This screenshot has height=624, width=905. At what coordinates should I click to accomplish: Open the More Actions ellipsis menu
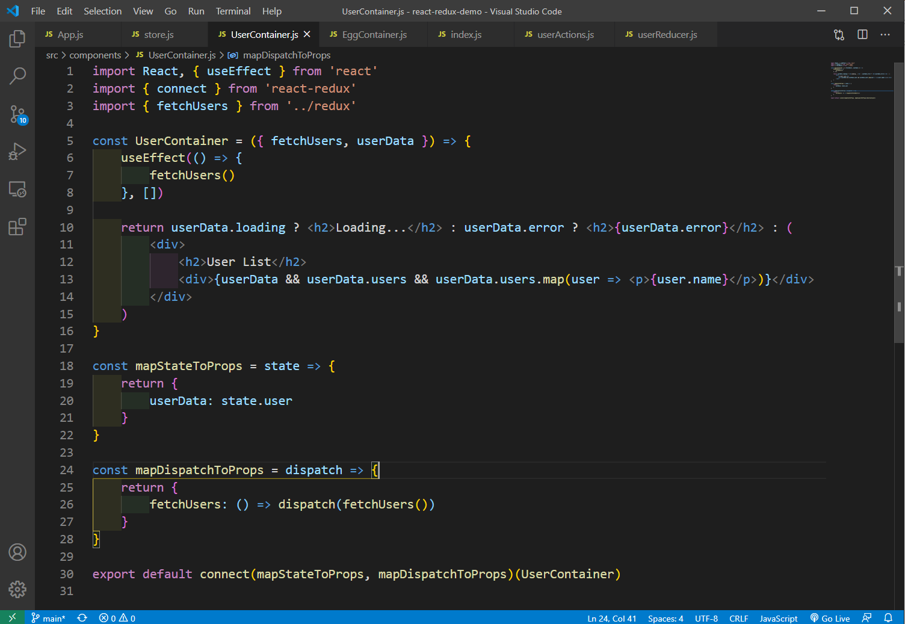click(885, 35)
